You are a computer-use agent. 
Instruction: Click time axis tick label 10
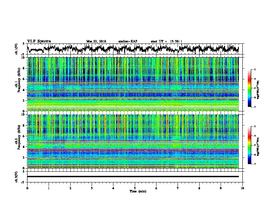tap(242, 188)
